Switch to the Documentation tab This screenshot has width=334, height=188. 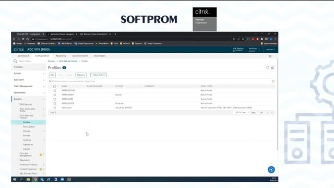click(x=80, y=56)
